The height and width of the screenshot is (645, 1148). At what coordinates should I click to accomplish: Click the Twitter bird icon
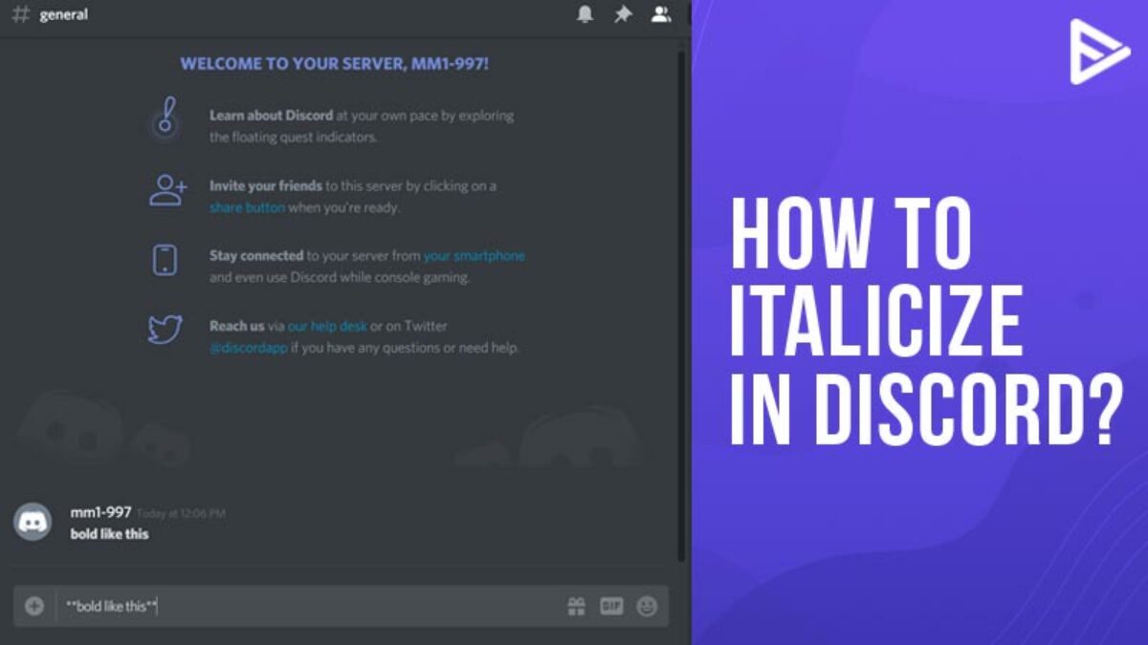tap(166, 331)
